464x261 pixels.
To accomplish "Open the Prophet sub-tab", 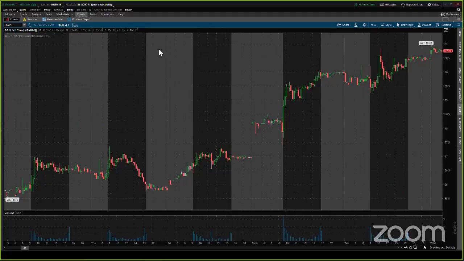I will coord(30,19).
